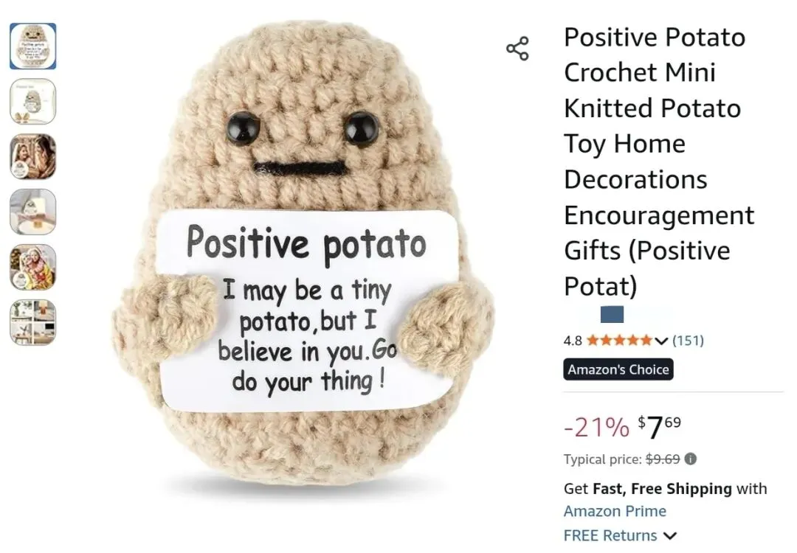Select the first potato front-view thumbnail
This screenshot has width=797, height=553.
point(33,46)
